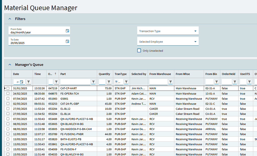This screenshot has width=257, height=156.
Task: Click the From Date input field
Action: [35, 32]
